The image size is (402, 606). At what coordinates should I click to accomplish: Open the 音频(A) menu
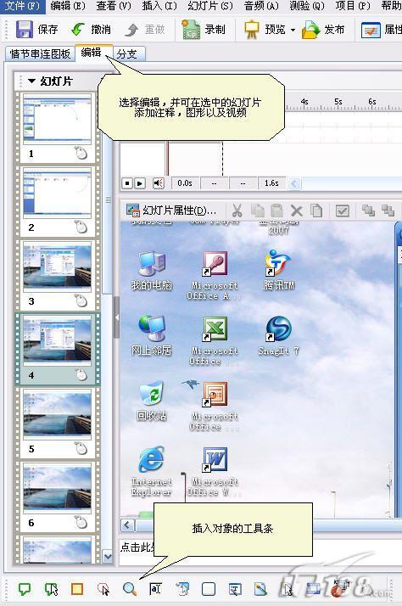point(261,6)
